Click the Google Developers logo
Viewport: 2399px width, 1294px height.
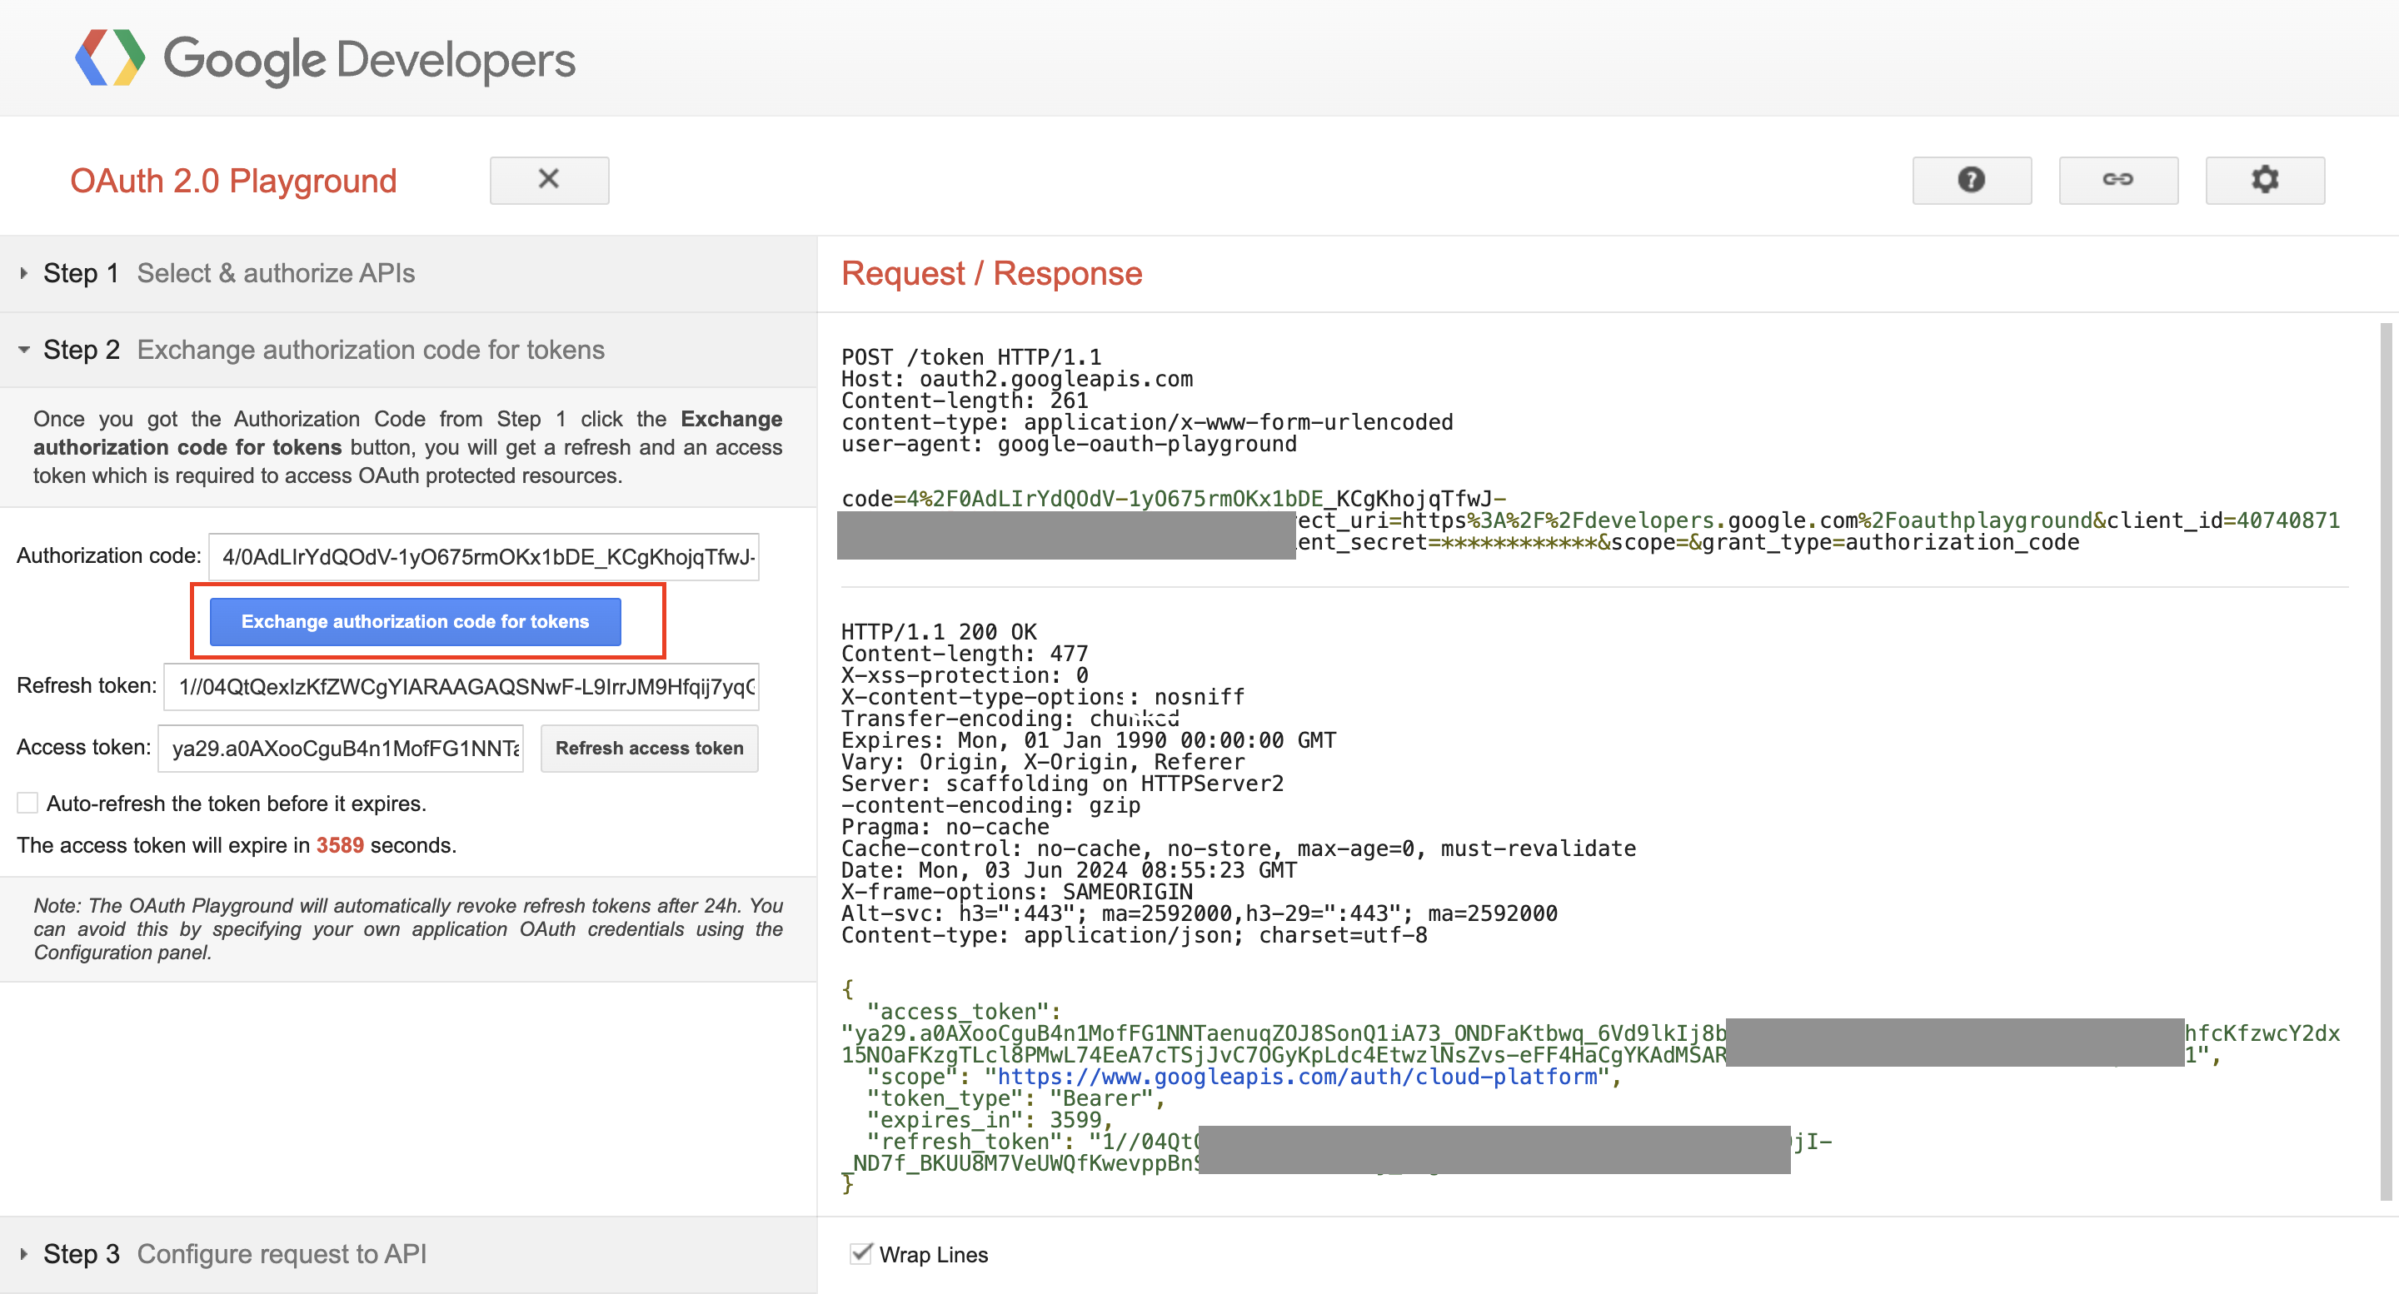325,58
